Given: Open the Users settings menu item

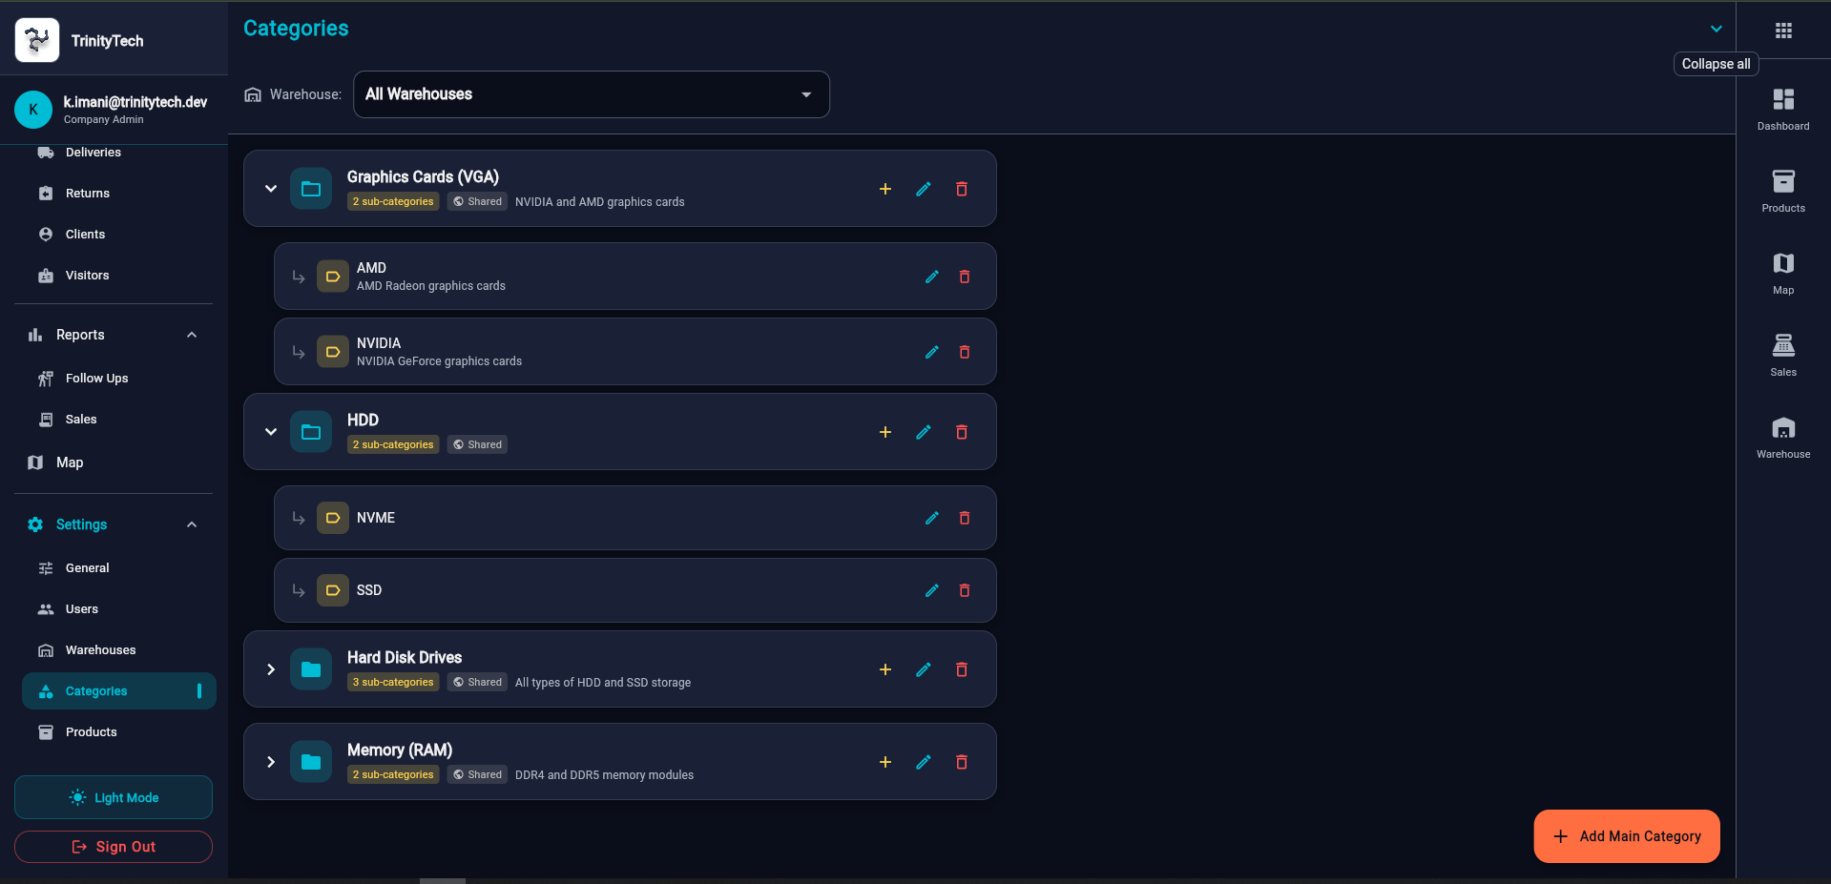Looking at the screenshot, I should tap(81, 608).
